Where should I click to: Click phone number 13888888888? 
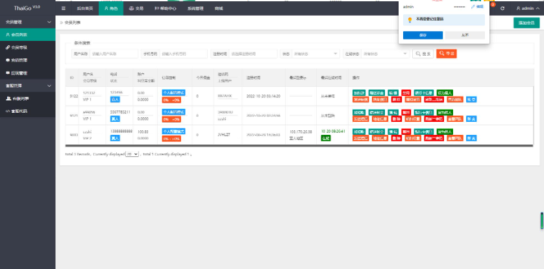[x=121, y=132]
